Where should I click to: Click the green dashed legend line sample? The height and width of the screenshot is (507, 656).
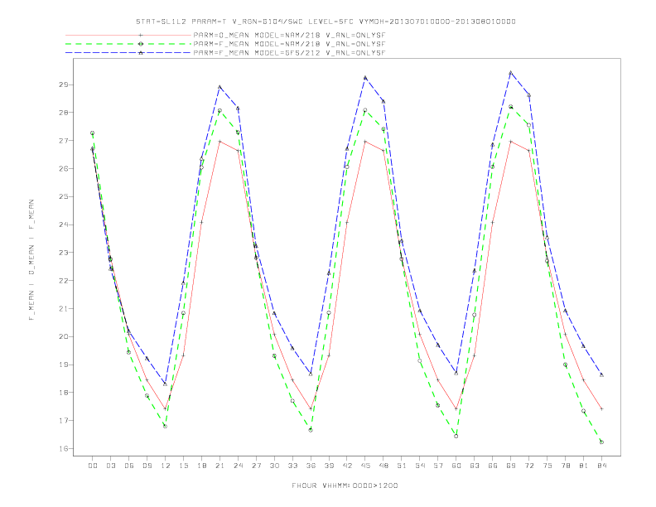pyautogui.click(x=128, y=44)
